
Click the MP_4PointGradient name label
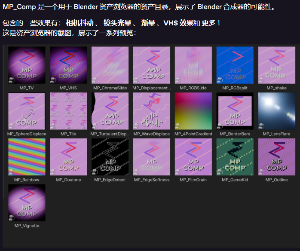(193, 134)
